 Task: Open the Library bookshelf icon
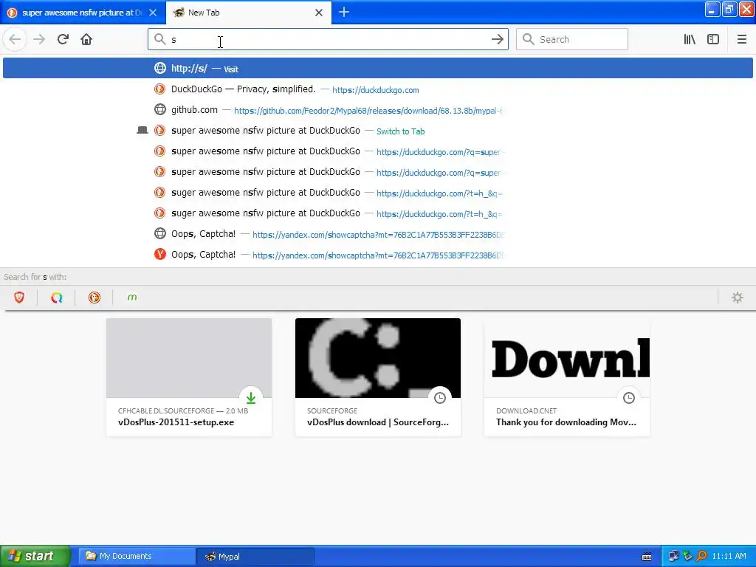coord(690,39)
